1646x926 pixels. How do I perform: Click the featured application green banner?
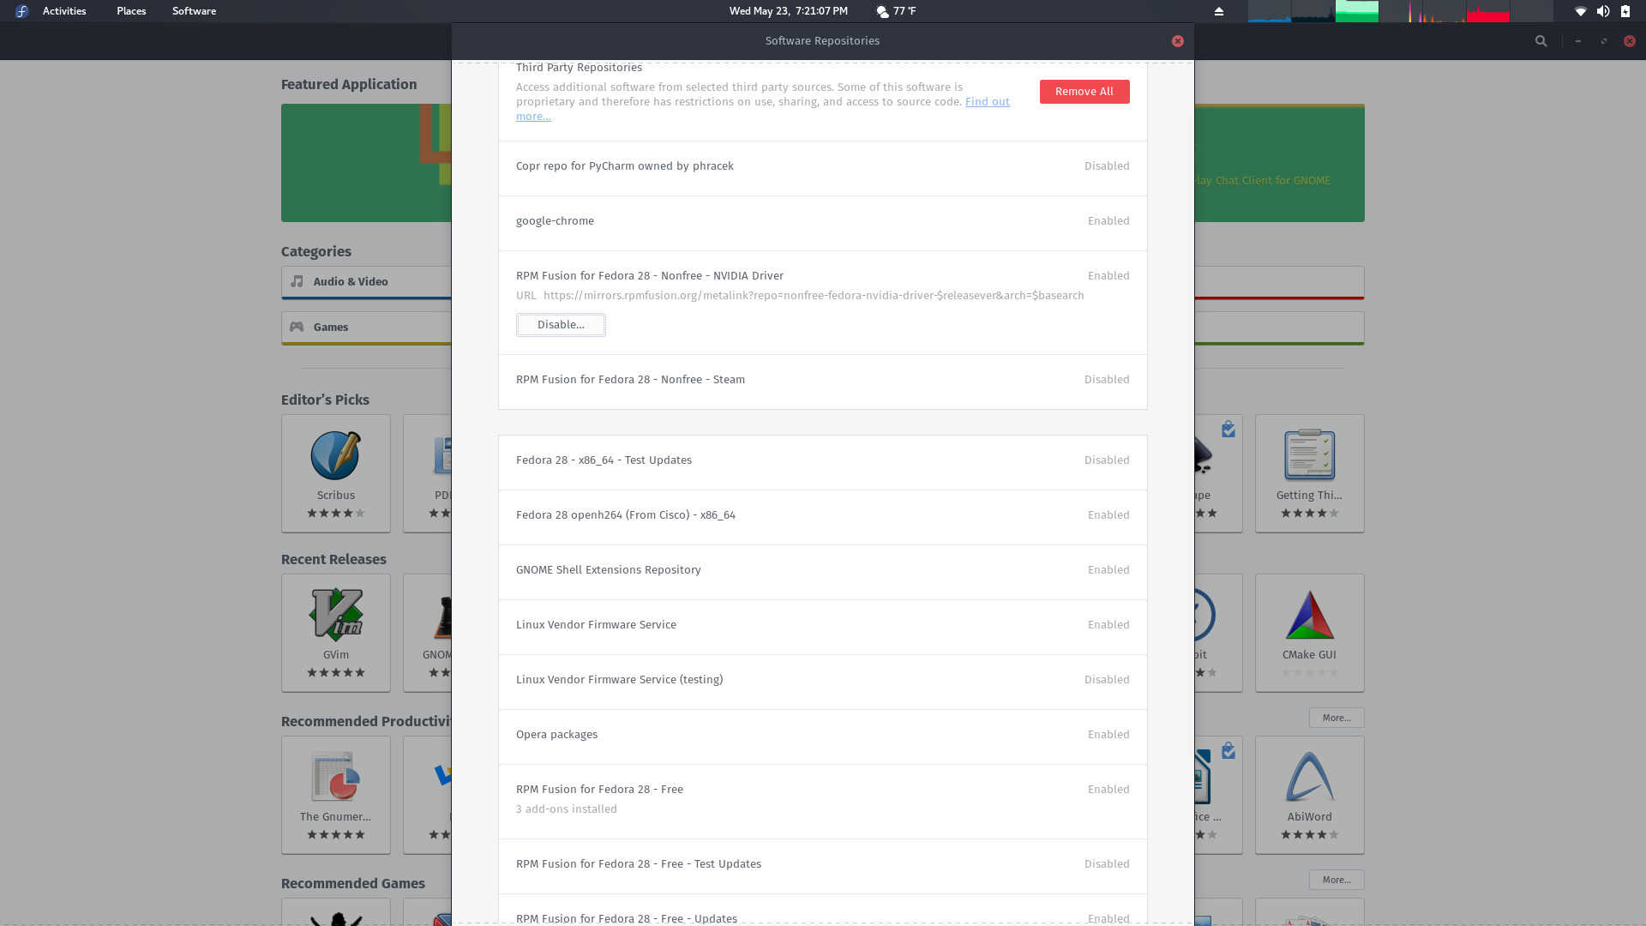(x=366, y=163)
